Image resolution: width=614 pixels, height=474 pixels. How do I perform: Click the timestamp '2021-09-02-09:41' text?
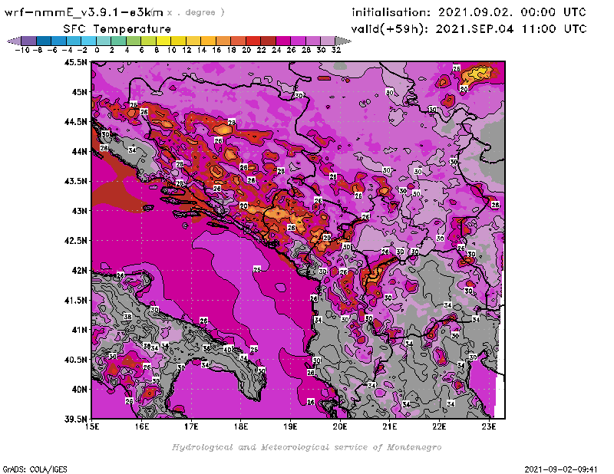pos(561,469)
